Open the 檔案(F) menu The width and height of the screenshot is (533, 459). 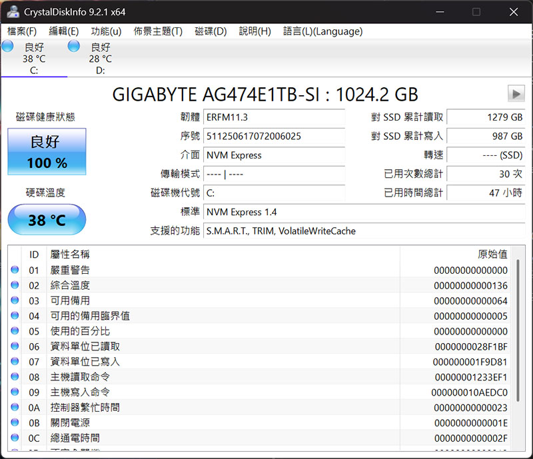[x=22, y=31]
